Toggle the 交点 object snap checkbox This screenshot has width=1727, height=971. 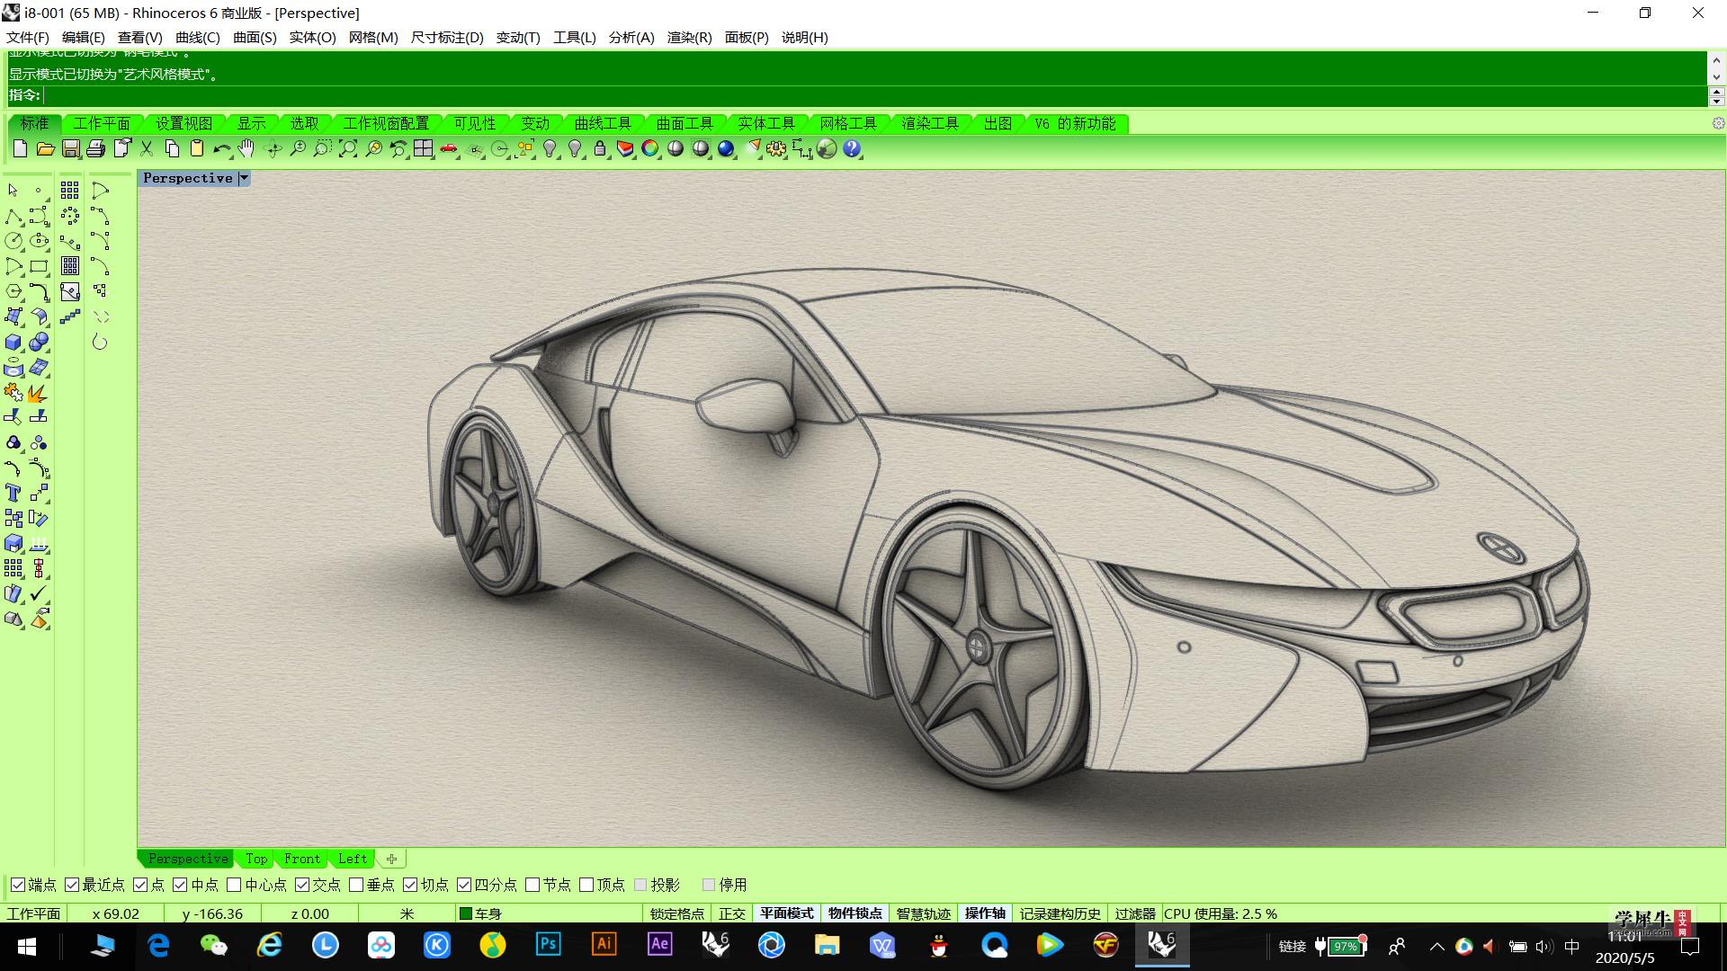302,885
